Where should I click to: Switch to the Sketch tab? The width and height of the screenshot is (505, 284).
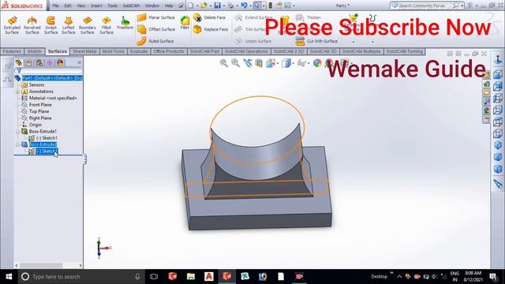pyautogui.click(x=35, y=51)
